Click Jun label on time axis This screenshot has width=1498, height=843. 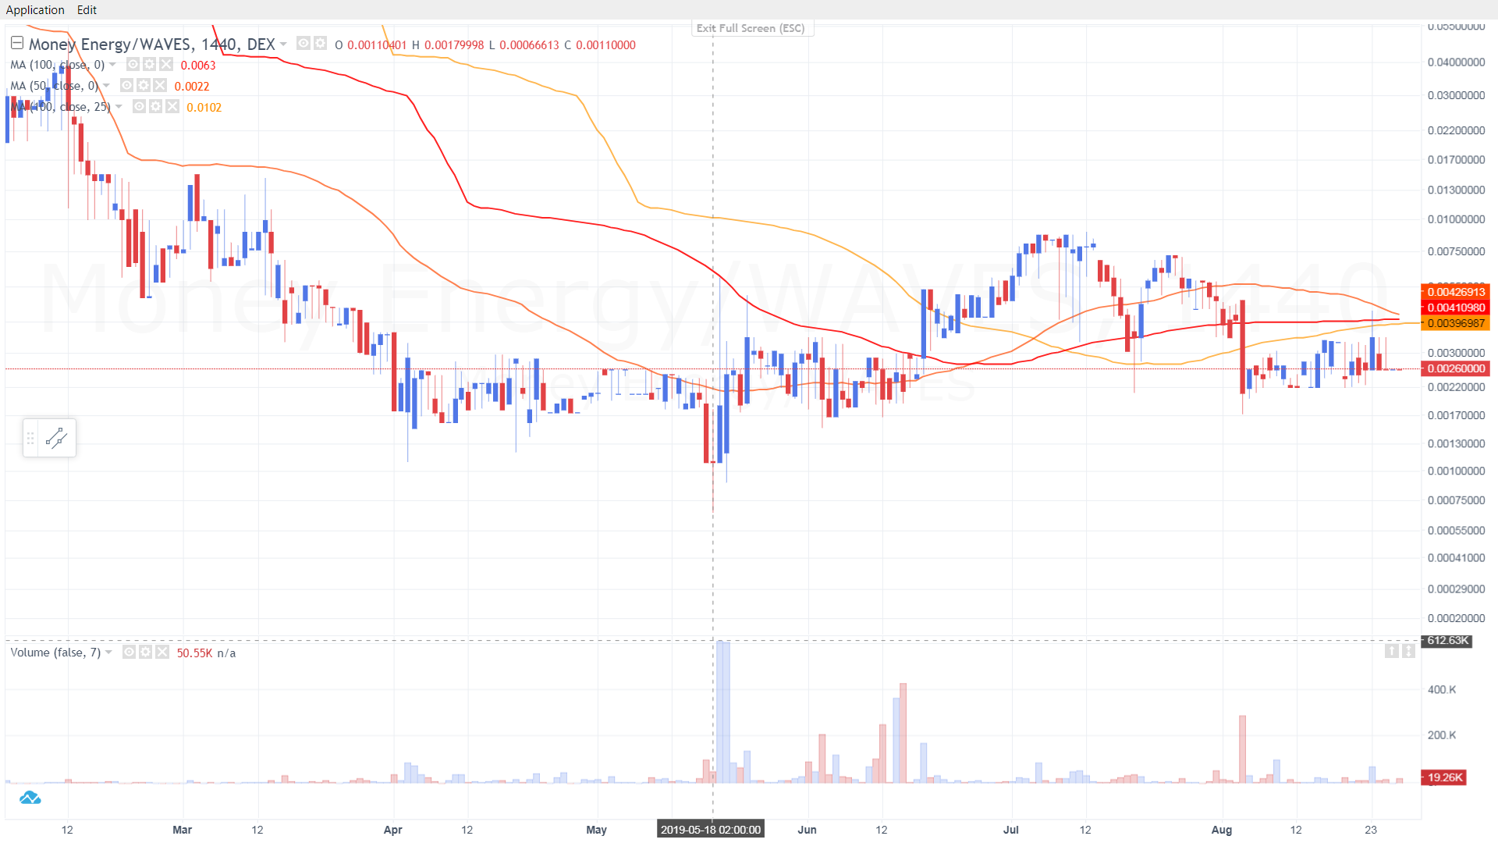click(807, 830)
